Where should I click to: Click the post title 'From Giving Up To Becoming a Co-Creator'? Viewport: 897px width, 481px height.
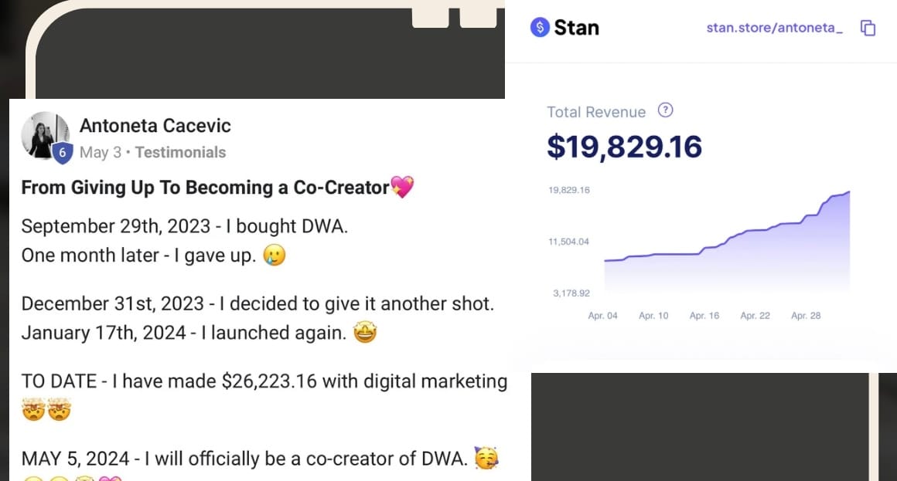(x=204, y=188)
